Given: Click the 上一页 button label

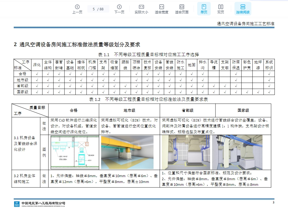Looking at the screenshot, I should click(77, 12).
